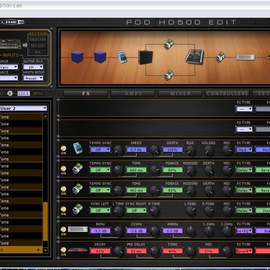Screen dimensions: 270x270
Task: Click the tap tempo button beside BPM
Action: coord(10,93)
